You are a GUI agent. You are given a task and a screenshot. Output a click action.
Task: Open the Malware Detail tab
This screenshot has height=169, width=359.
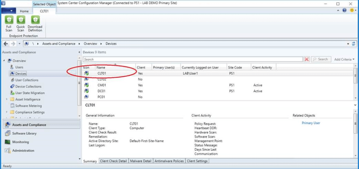point(140,161)
